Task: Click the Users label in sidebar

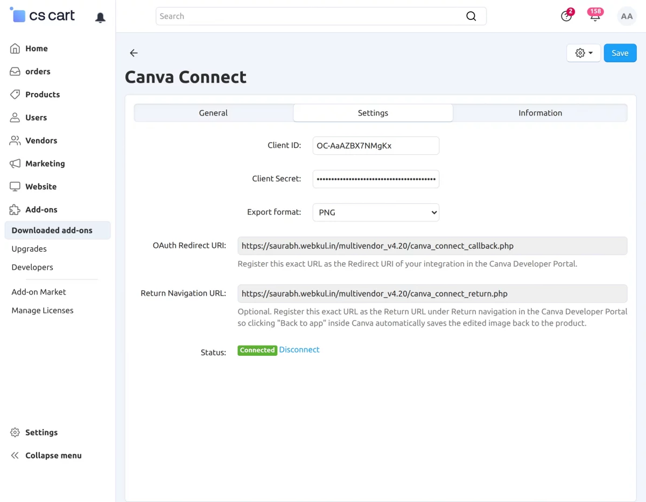Action: 36,118
